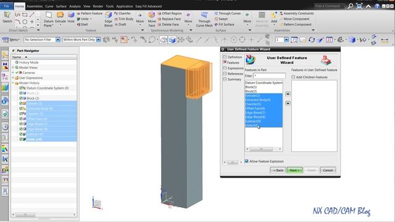Click the Back button in wizard

click(x=278, y=170)
